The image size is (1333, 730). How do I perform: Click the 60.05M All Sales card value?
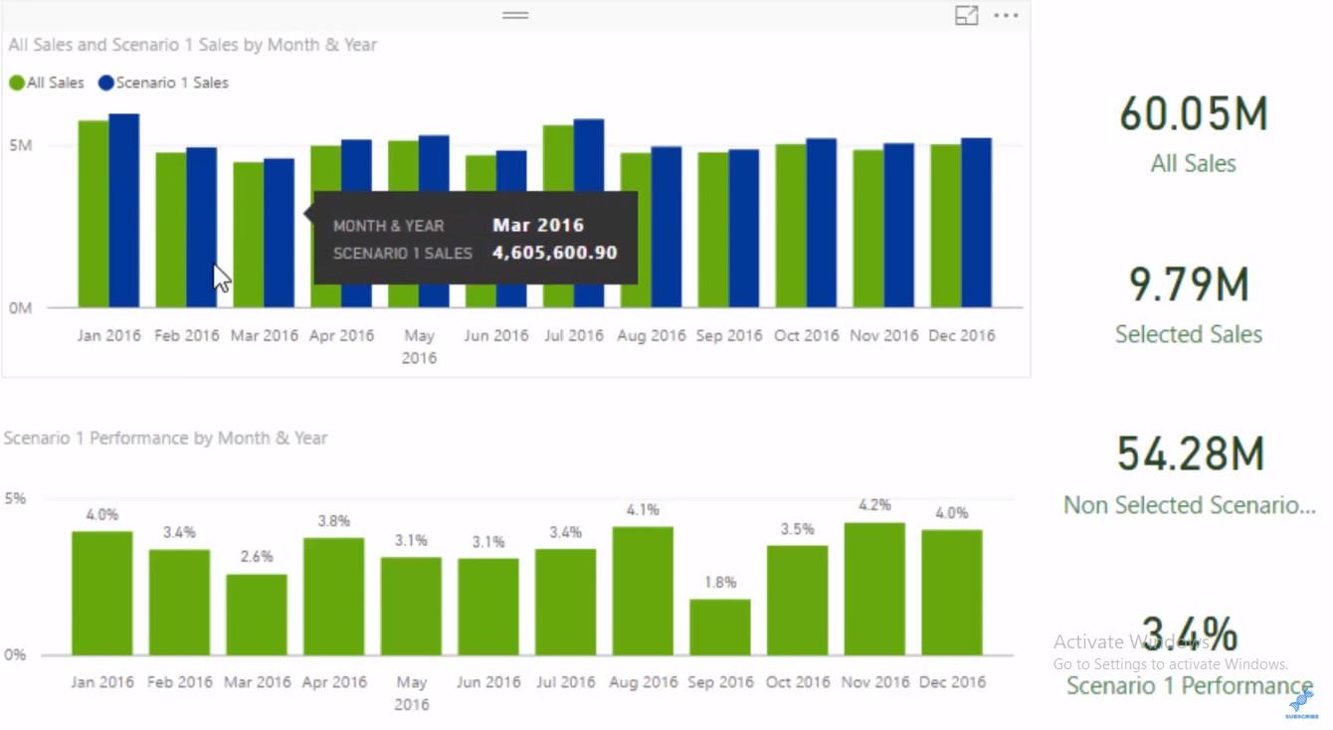1194,113
